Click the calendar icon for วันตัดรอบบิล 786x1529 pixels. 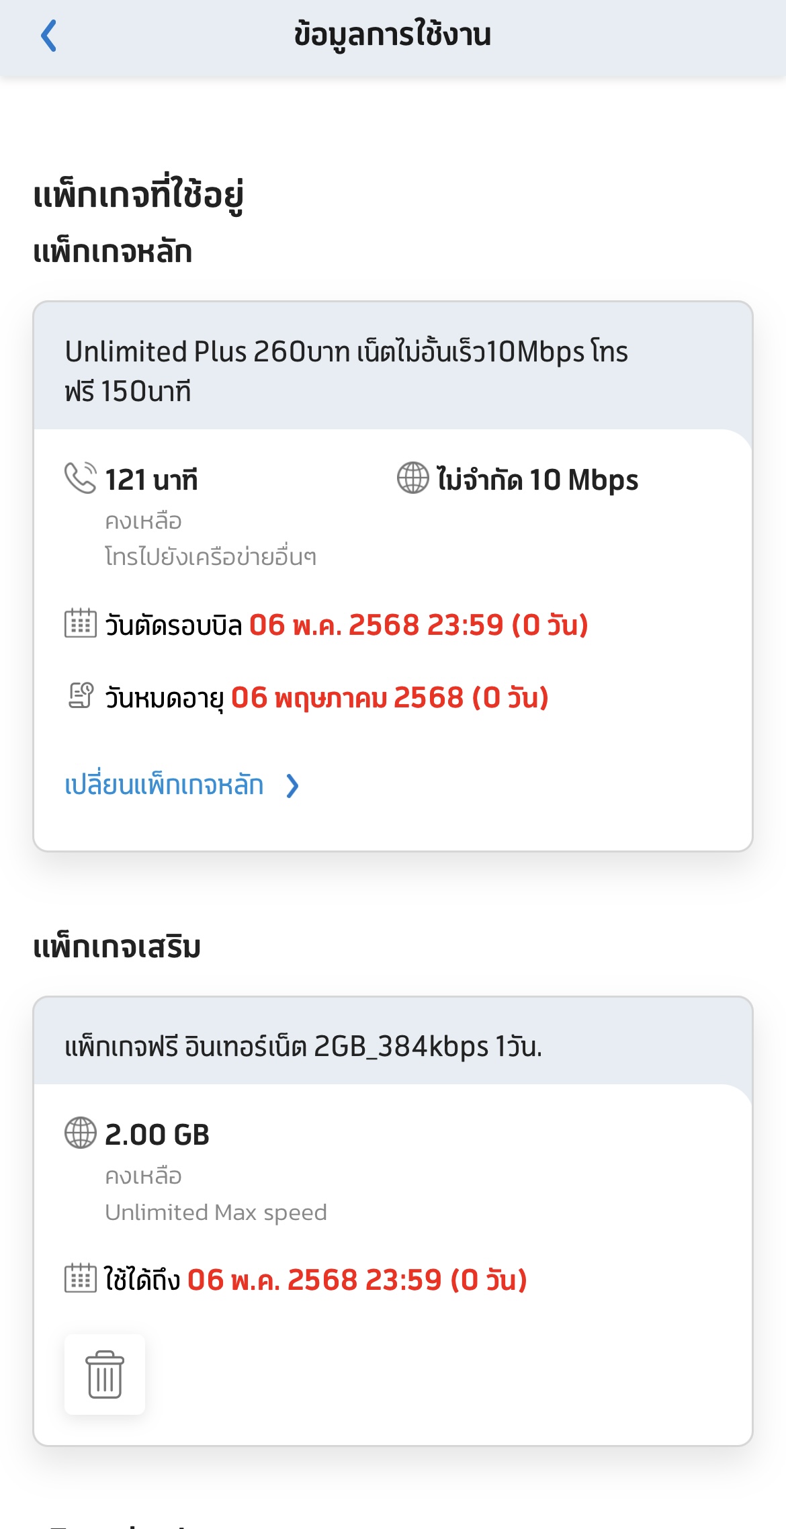(x=80, y=623)
